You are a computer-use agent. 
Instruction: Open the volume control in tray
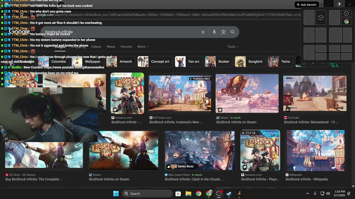click(x=328, y=193)
